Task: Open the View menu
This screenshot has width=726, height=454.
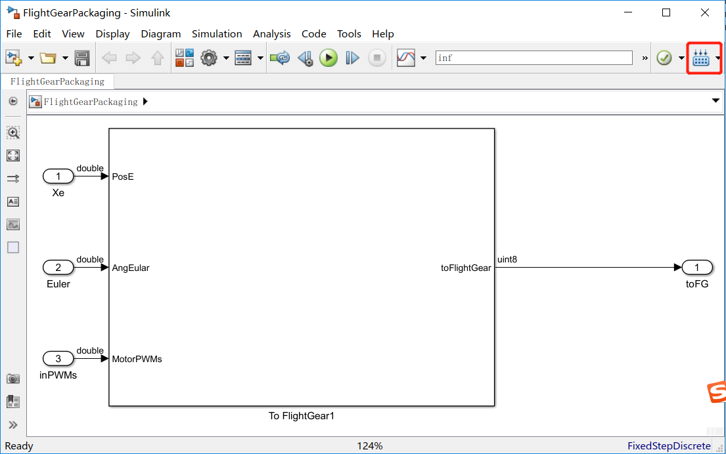Action: [73, 33]
